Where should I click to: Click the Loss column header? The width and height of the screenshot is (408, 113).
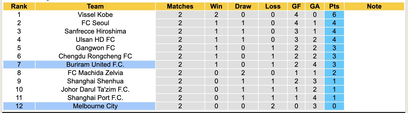pyautogui.click(x=273, y=6)
